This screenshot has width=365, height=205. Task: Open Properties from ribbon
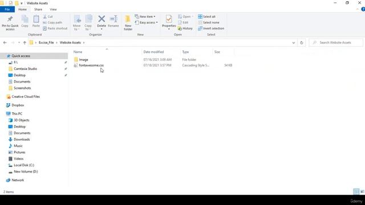coord(169,22)
